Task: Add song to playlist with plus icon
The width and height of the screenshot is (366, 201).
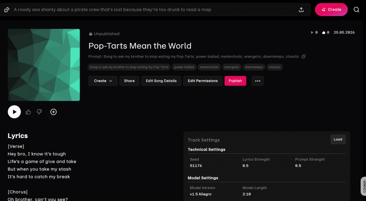Action: tap(54, 112)
